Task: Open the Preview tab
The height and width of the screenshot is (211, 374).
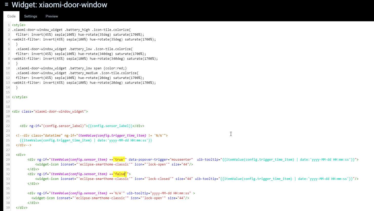Action: [x=52, y=16]
